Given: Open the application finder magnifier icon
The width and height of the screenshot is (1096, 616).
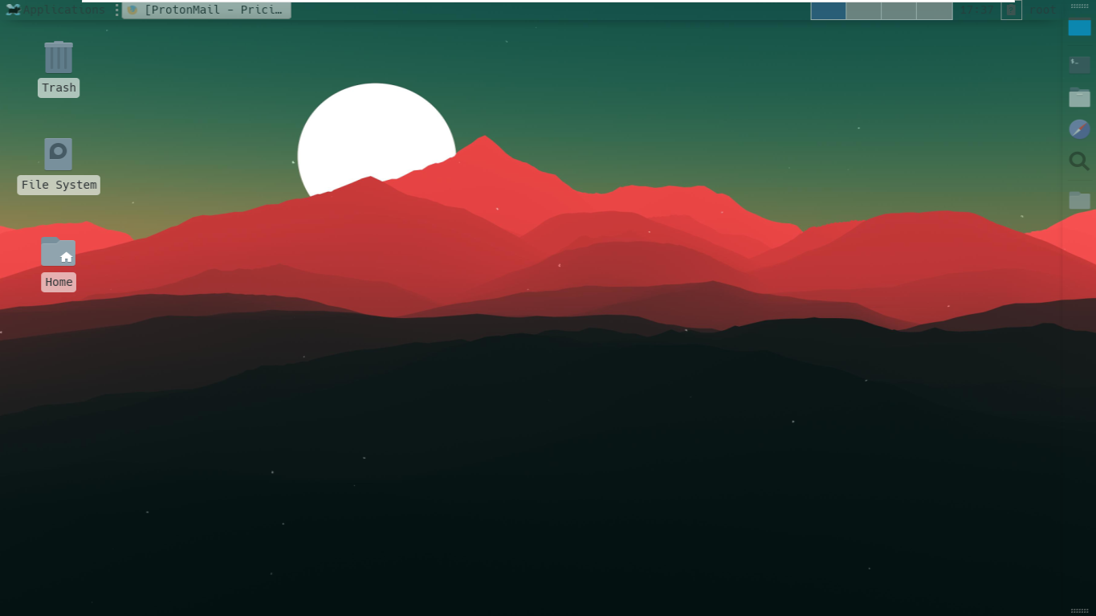Looking at the screenshot, I should (1079, 161).
